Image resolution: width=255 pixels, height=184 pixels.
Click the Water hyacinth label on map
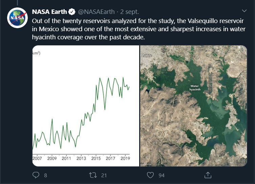(x=195, y=88)
